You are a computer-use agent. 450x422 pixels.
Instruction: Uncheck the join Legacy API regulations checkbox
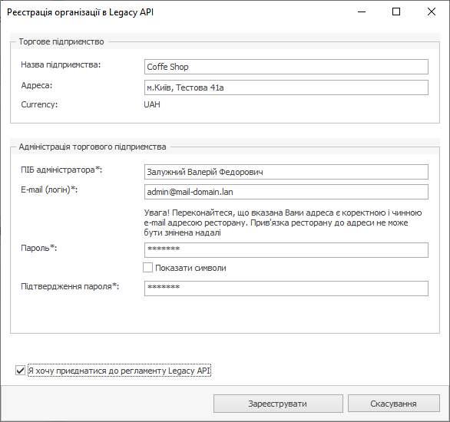pyautogui.click(x=21, y=370)
